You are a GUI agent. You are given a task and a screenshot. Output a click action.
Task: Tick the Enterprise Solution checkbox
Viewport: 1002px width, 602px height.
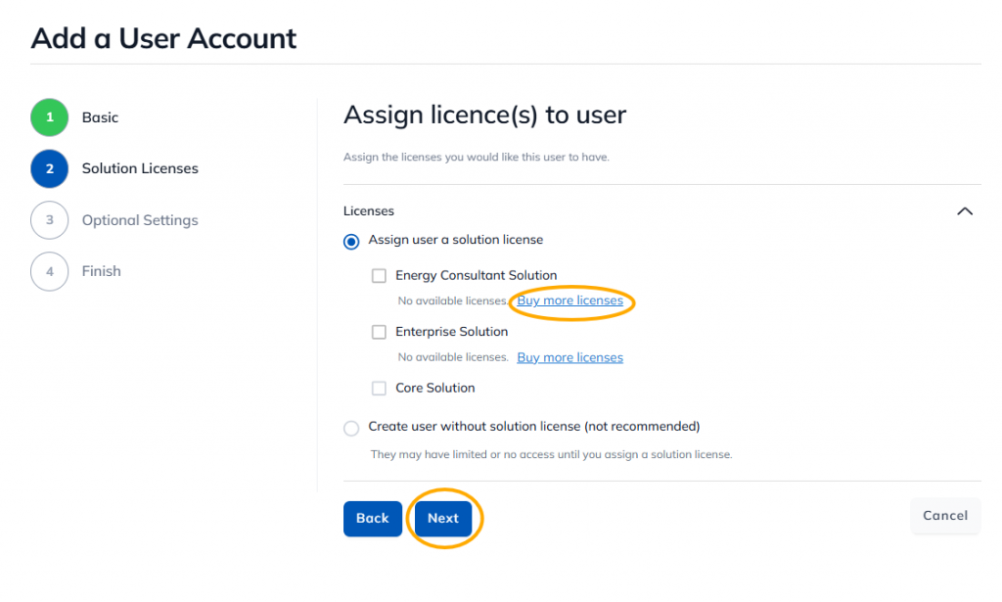pos(380,332)
